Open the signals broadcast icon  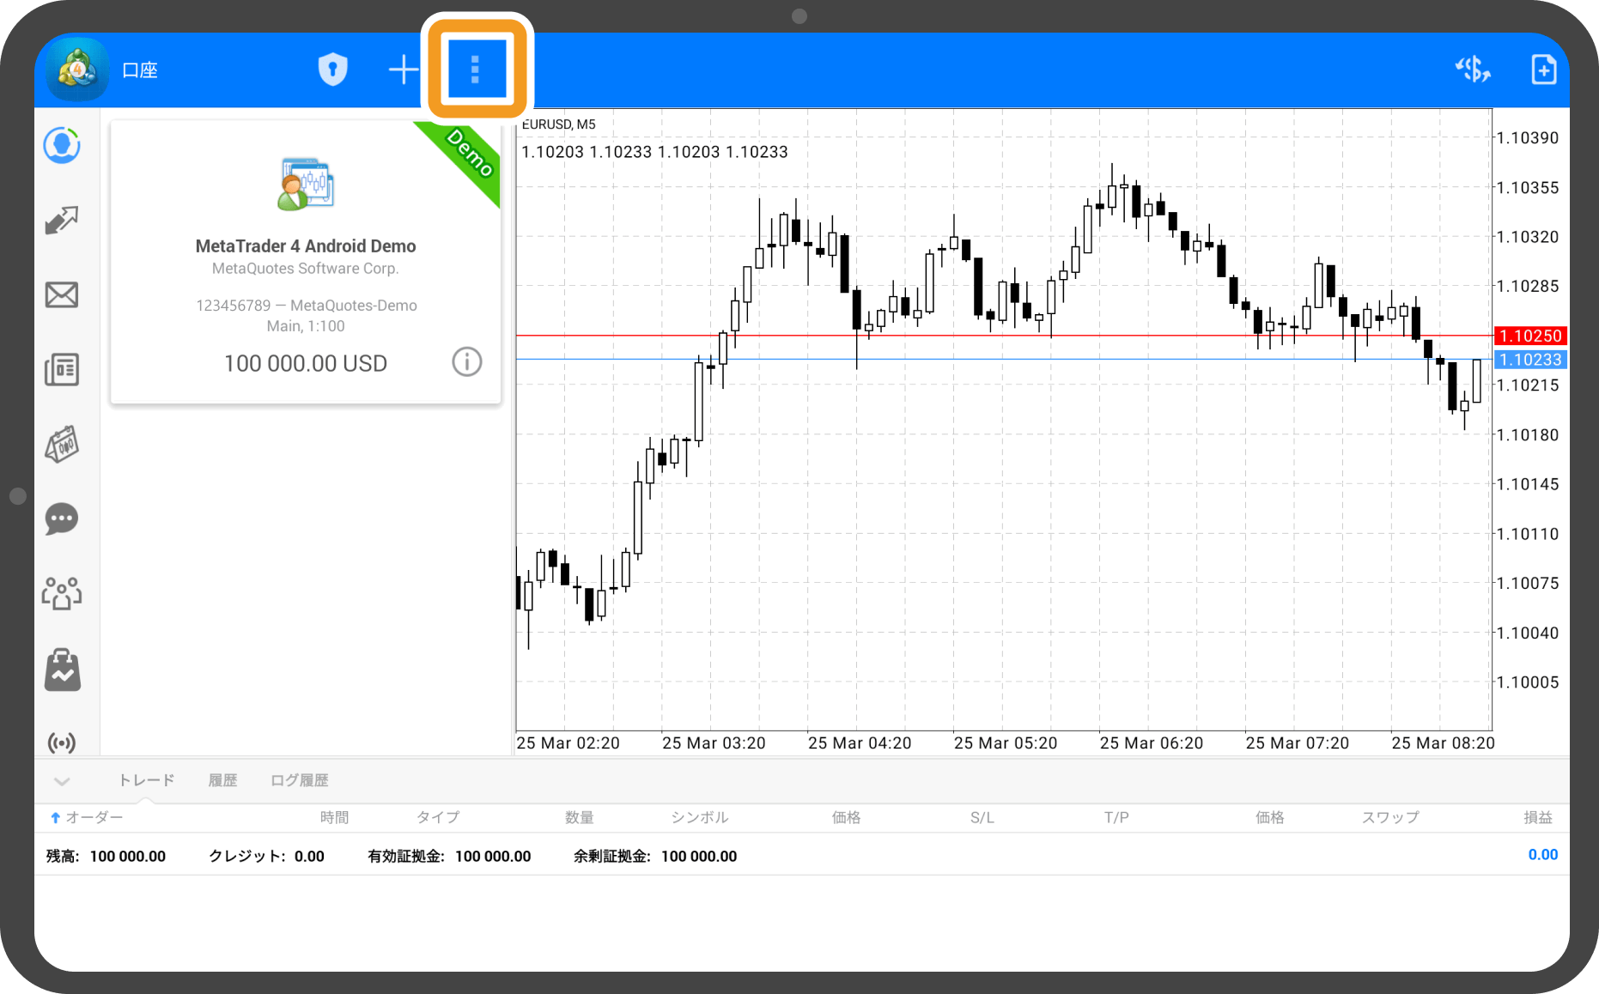(x=62, y=742)
